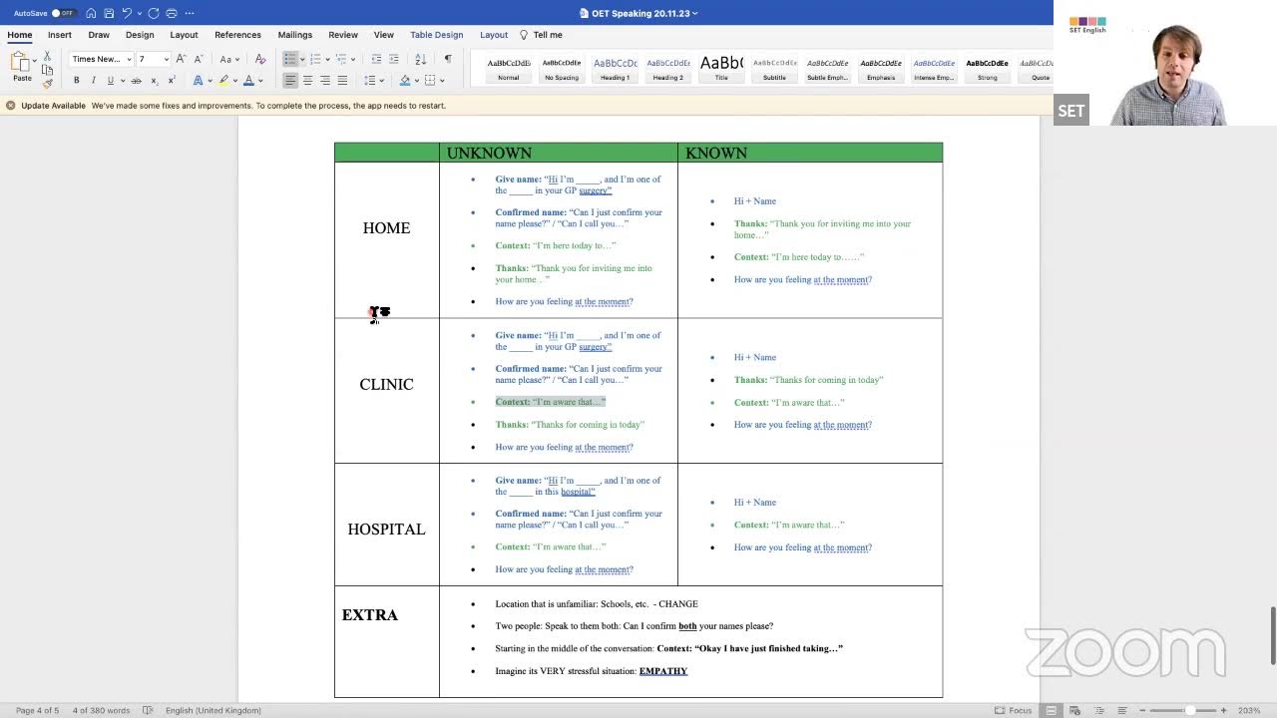This screenshot has width=1277, height=718.
Task: Open the font size dropdown
Action: coord(166,59)
